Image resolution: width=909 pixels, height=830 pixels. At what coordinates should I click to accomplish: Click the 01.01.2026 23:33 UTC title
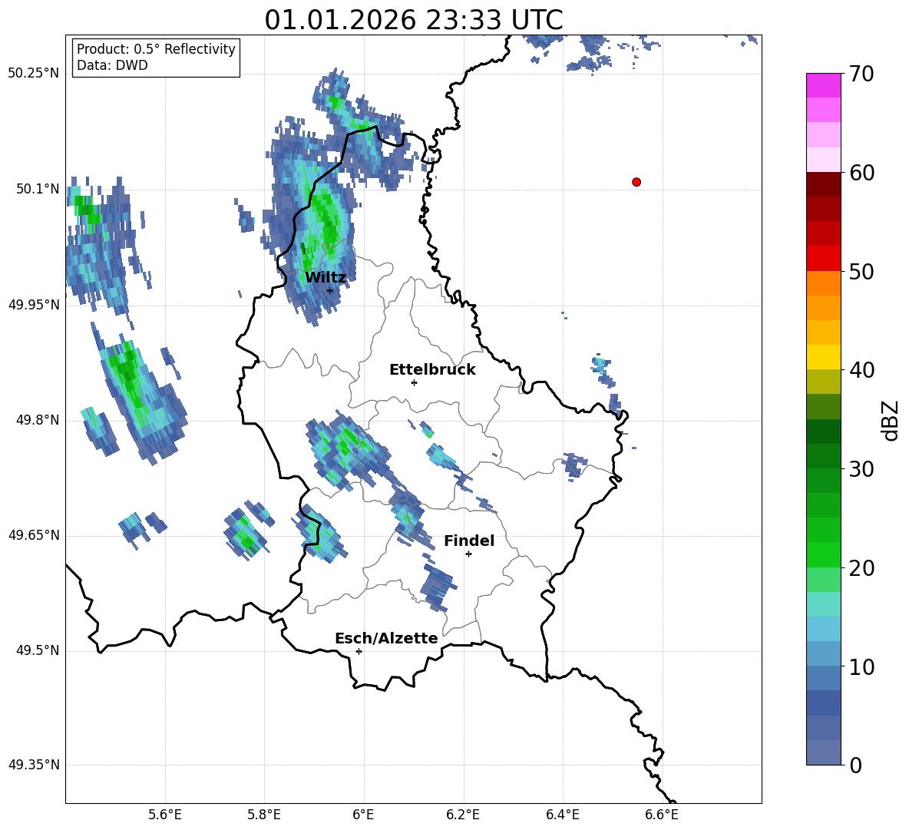tap(413, 20)
